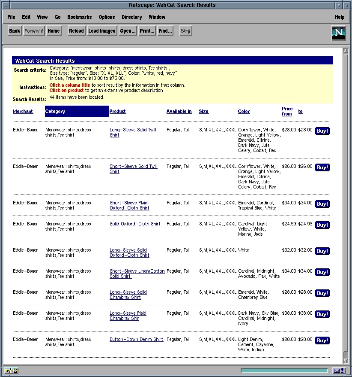The height and width of the screenshot is (377, 352).
Task: Buy the Short-Sleeve Plaid Oxford-Cloth Shirt
Action: [x=322, y=204]
